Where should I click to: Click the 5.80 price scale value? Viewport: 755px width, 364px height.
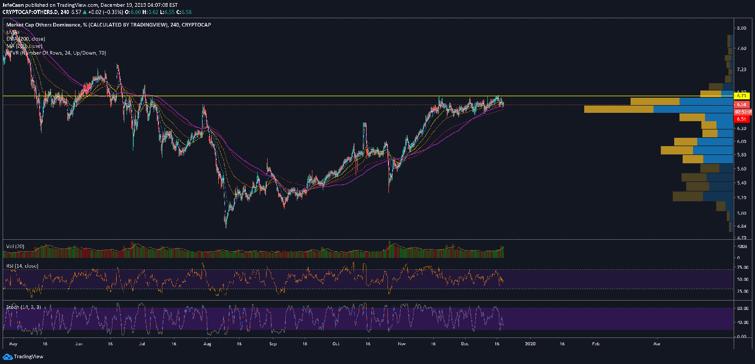[741, 155]
